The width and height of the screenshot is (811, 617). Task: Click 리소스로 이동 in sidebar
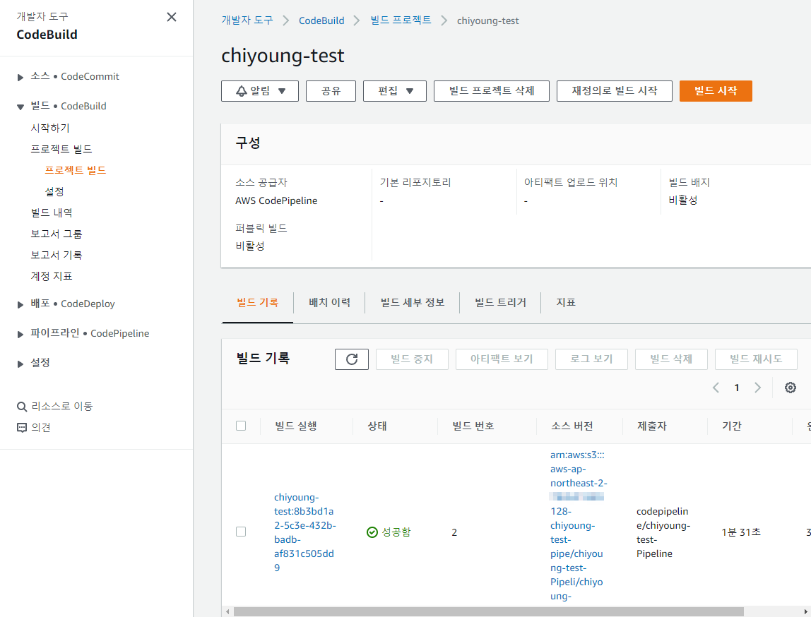coord(62,406)
